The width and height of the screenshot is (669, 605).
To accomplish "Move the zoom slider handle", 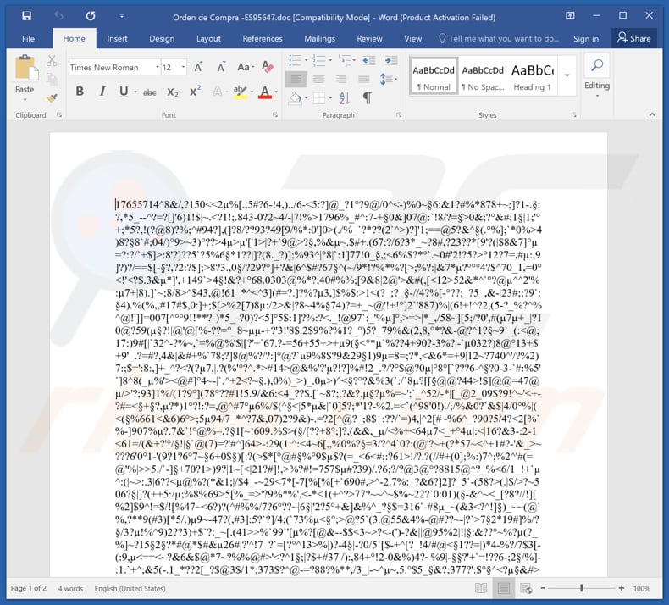I will pyautogui.click(x=582, y=588).
